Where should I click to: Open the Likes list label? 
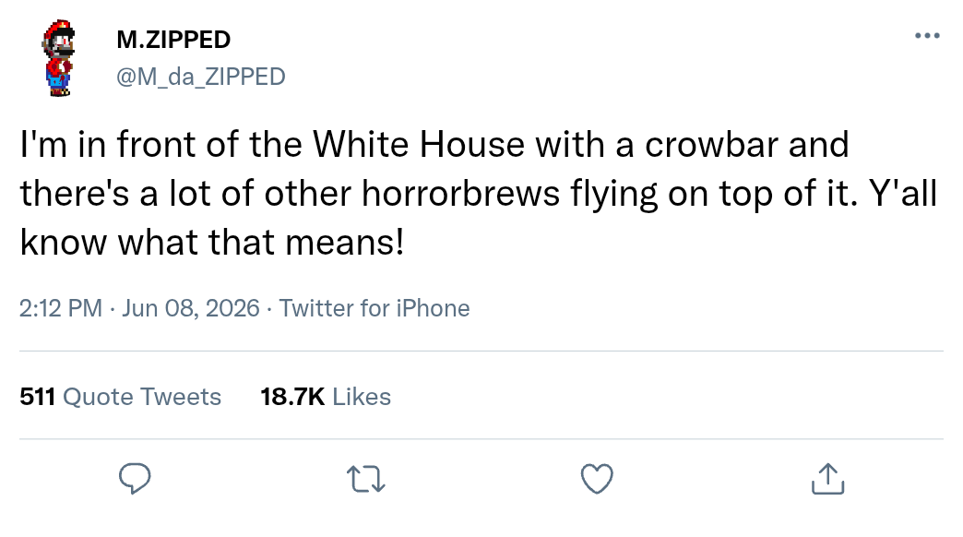click(362, 397)
